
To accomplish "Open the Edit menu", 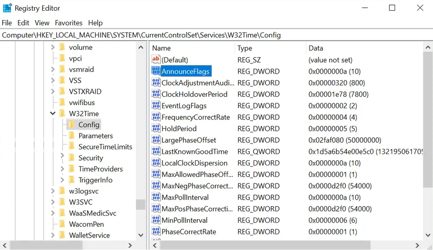I will (x=23, y=23).
